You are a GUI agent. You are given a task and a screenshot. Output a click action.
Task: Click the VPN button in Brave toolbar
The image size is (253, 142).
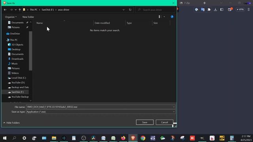point(240,9)
